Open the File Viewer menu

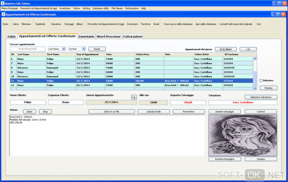(x=117, y=8)
